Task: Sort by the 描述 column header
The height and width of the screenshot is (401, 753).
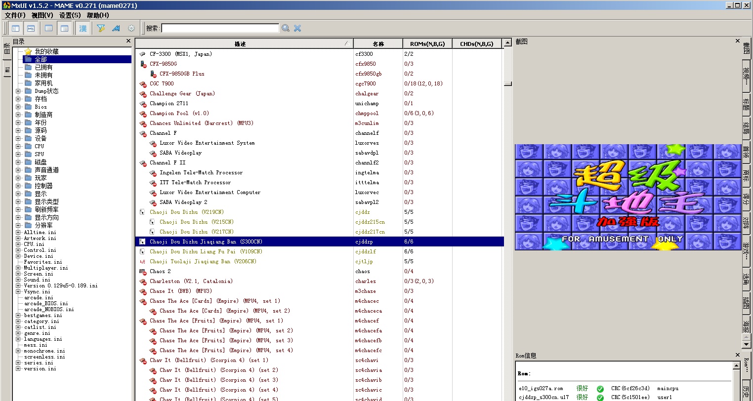Action: (x=244, y=44)
